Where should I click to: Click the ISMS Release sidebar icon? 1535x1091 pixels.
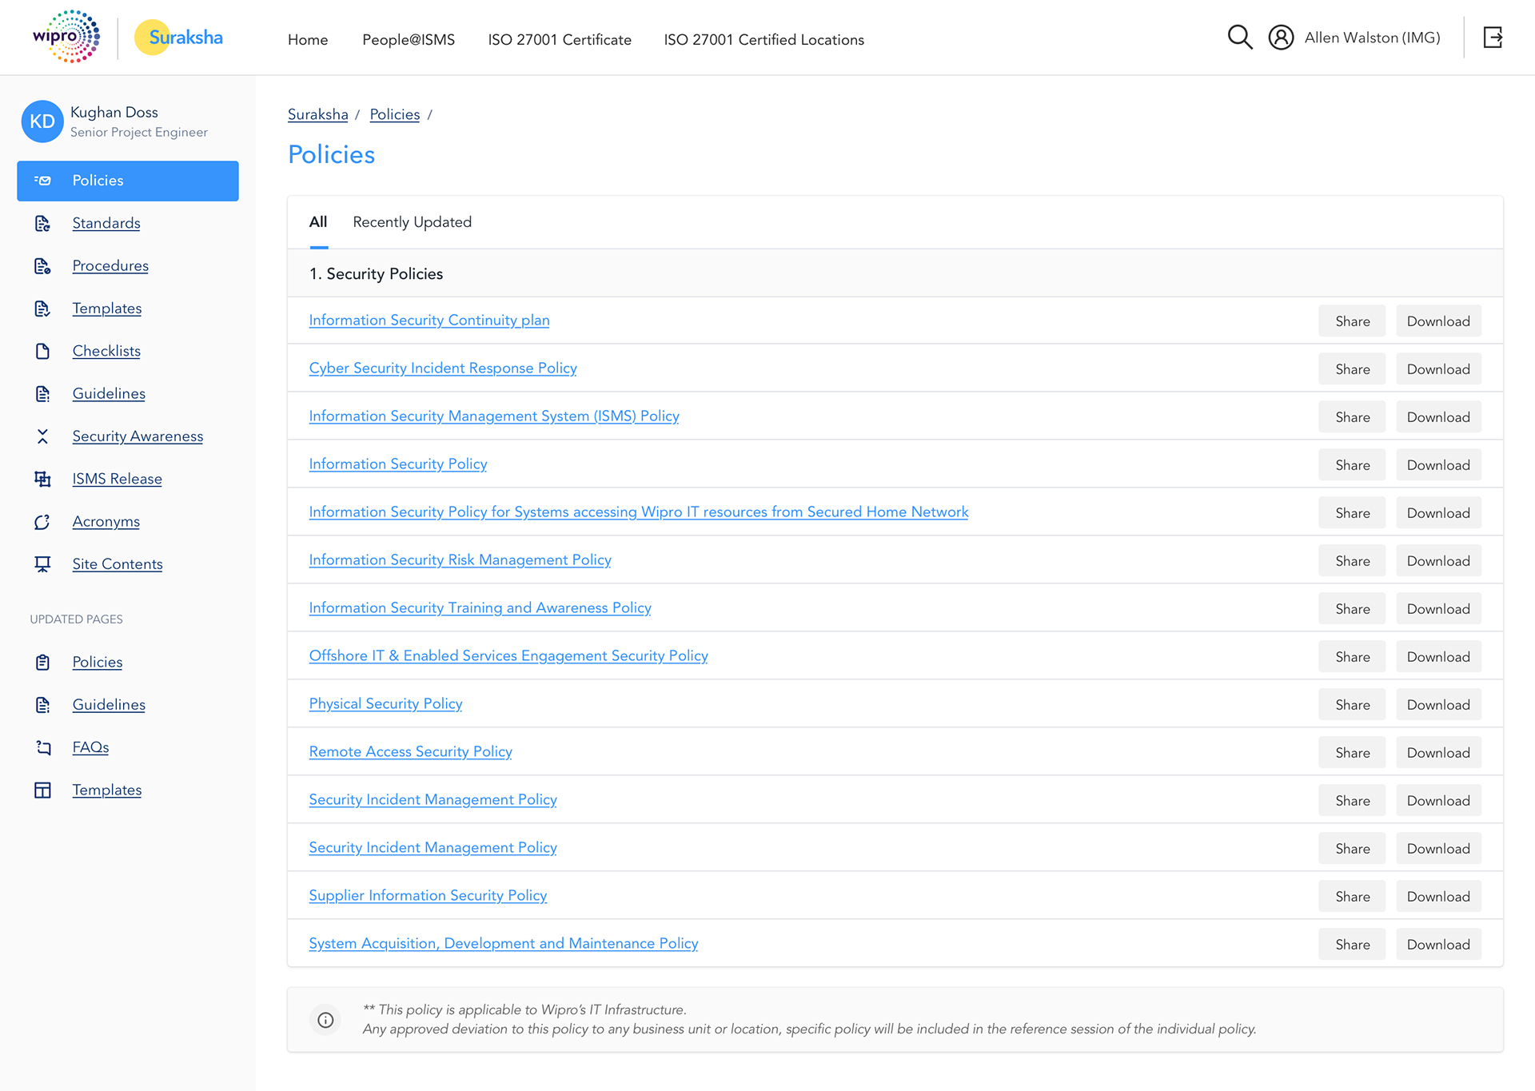click(x=42, y=479)
